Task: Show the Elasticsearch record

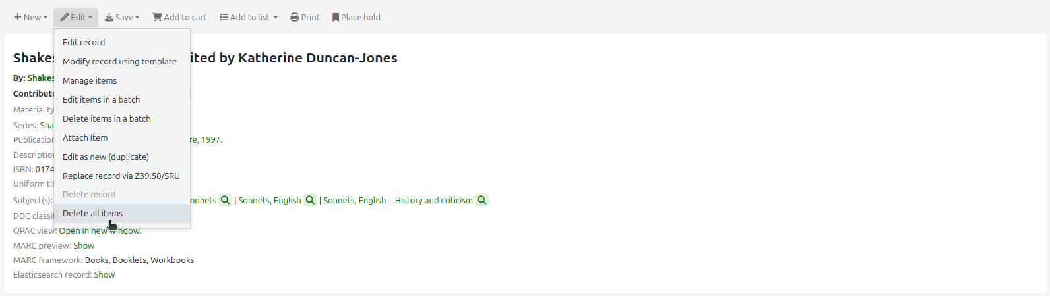Action: (104, 274)
